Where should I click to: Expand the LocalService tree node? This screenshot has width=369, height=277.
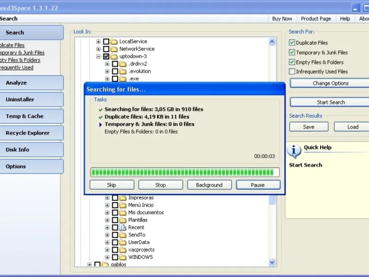98,42
